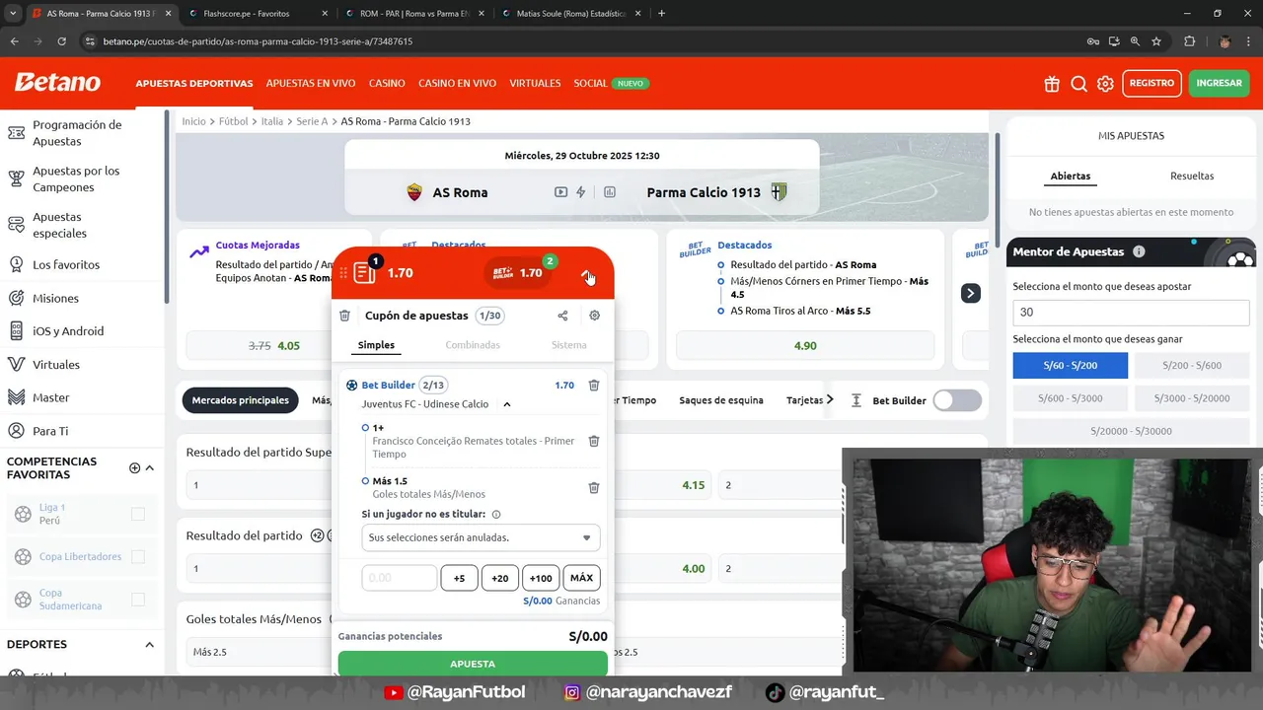Check the Copa Libertadores checkbox

point(138,557)
